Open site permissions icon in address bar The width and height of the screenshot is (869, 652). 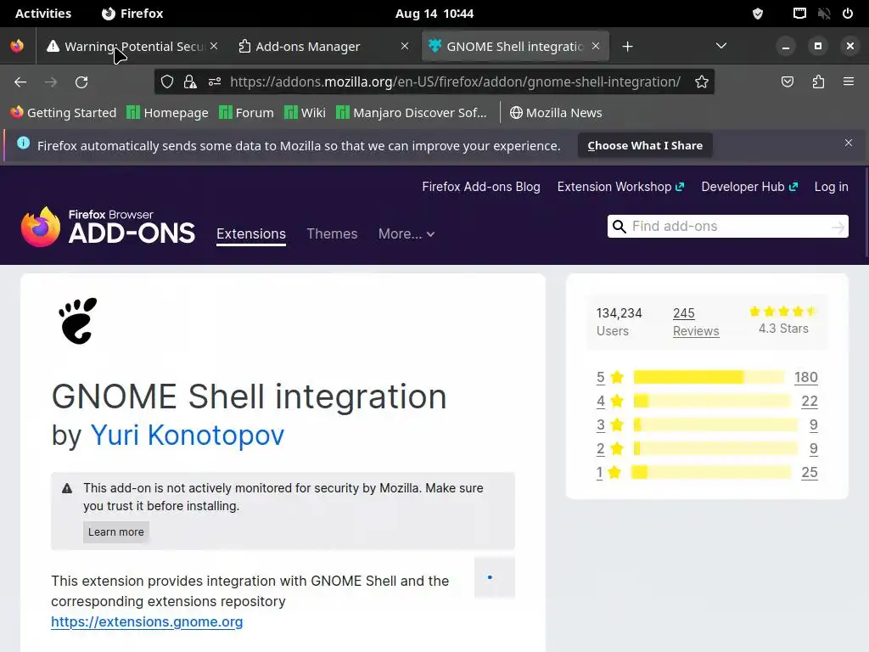[215, 82]
